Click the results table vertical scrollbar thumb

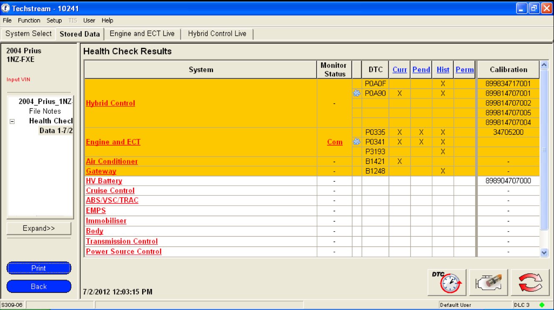(544, 149)
